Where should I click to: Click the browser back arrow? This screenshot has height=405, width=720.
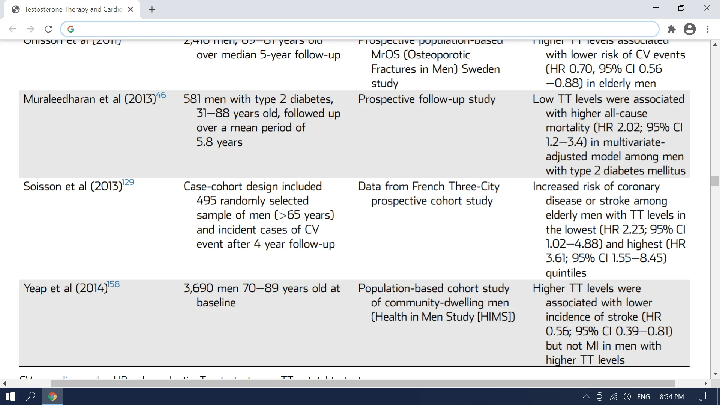[x=12, y=29]
